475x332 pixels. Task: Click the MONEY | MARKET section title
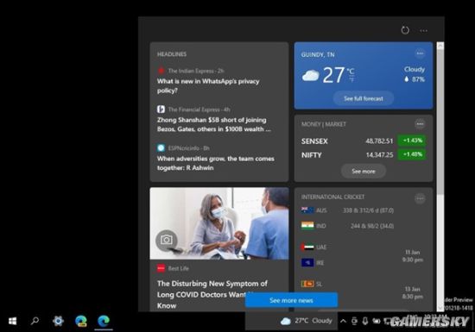324,124
